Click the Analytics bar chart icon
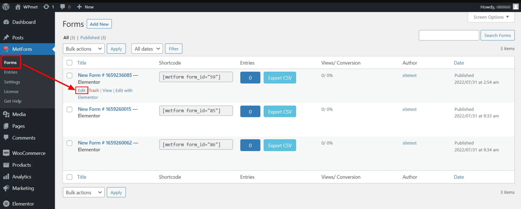Image resolution: width=521 pixels, height=209 pixels. tap(6, 177)
